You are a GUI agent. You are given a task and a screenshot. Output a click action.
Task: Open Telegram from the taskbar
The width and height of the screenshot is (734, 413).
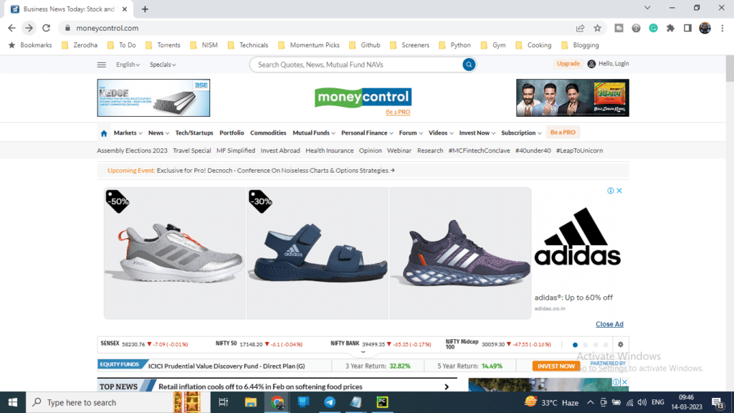point(330,402)
